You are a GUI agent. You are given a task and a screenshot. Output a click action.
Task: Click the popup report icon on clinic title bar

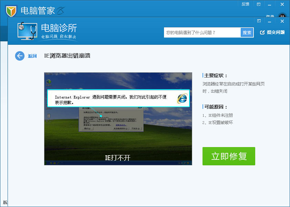click(x=259, y=21)
